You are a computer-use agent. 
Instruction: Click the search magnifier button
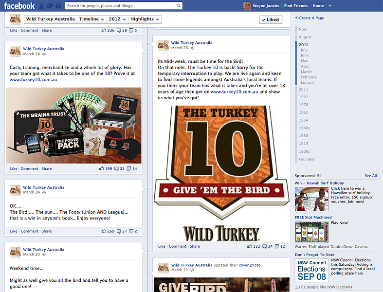[x=179, y=6]
